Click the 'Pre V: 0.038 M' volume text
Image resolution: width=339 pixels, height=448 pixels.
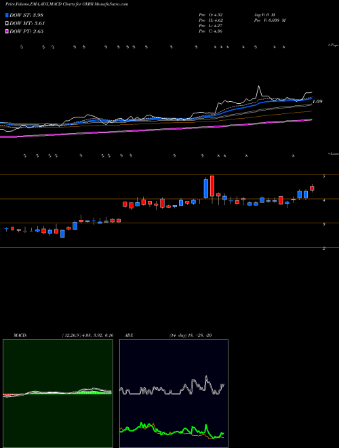coord(269,20)
